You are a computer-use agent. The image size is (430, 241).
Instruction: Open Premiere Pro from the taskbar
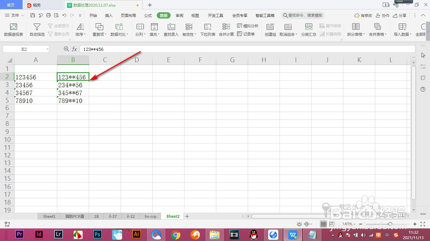(x=20, y=234)
